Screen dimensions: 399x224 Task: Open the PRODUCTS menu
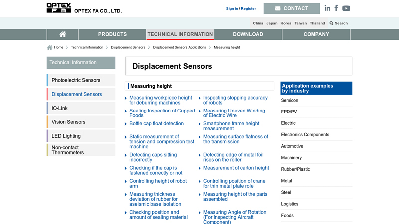point(112,34)
